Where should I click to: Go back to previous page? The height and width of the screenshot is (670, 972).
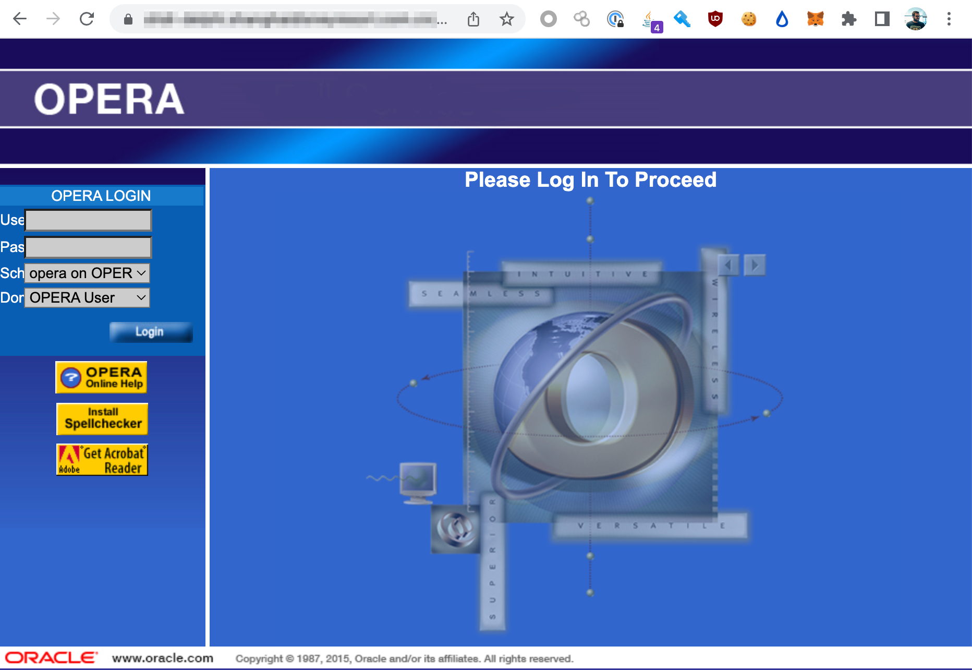[20, 19]
